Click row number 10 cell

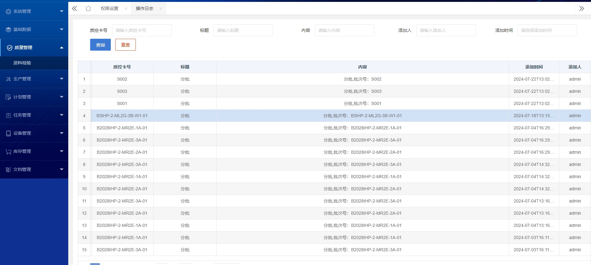point(84,189)
